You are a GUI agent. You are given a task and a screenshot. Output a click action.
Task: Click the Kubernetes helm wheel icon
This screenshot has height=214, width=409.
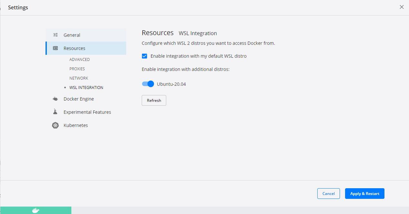(x=55, y=125)
